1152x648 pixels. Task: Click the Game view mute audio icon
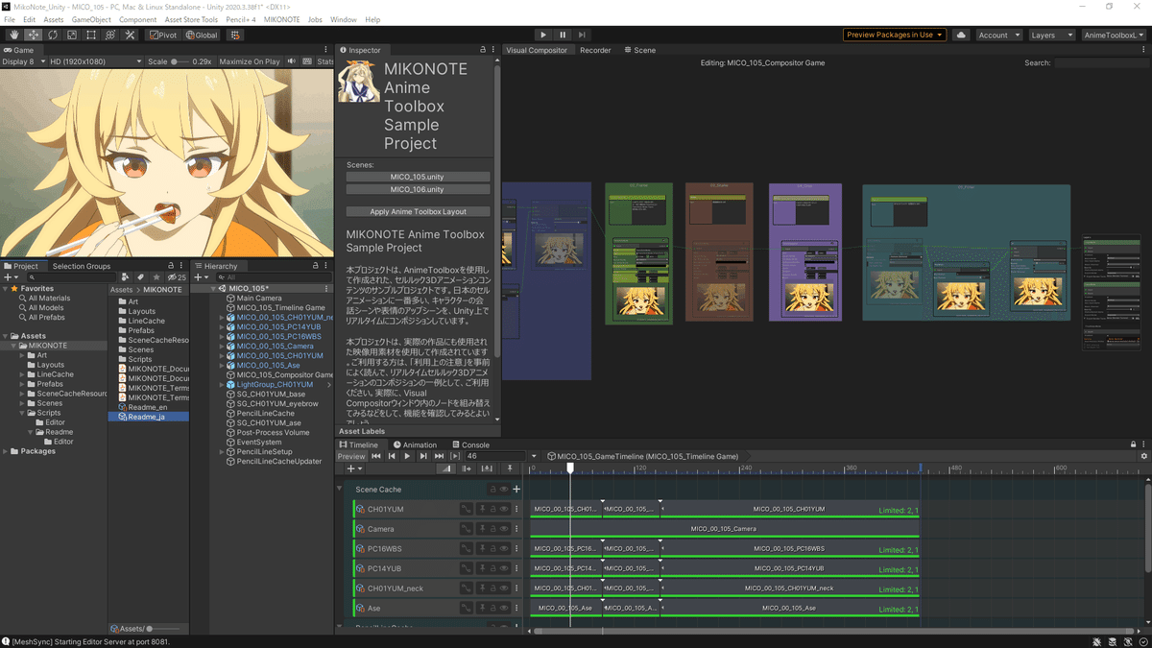point(292,61)
